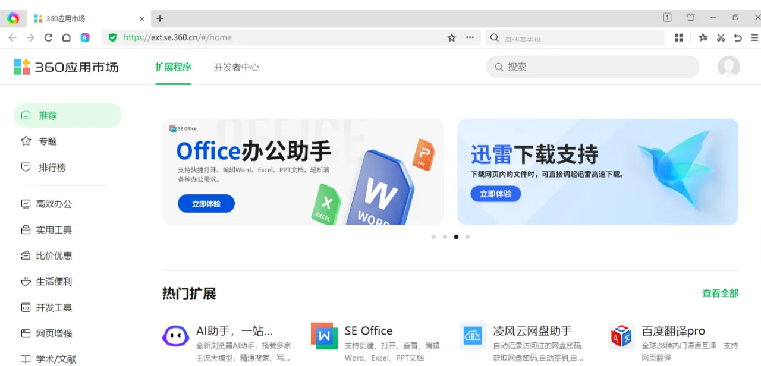Open the 百度翻译pro extension title
The image size is (761, 366).
tap(674, 331)
